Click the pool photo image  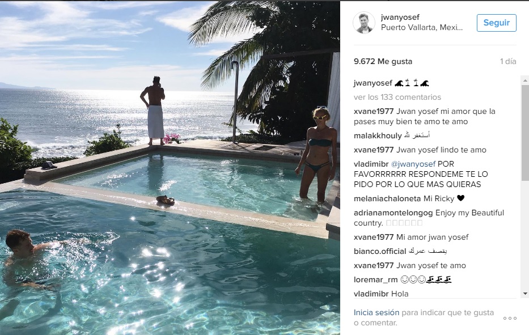point(170,168)
